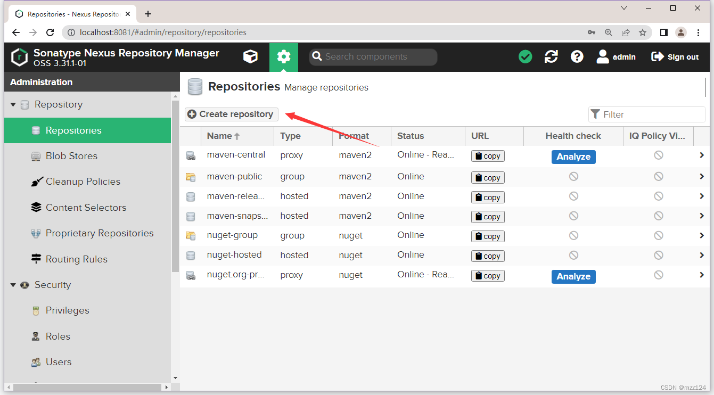
Task: Copy the URL for maven-public
Action: (488, 177)
